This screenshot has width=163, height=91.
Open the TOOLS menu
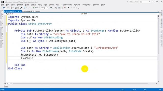(x=51, y=5)
